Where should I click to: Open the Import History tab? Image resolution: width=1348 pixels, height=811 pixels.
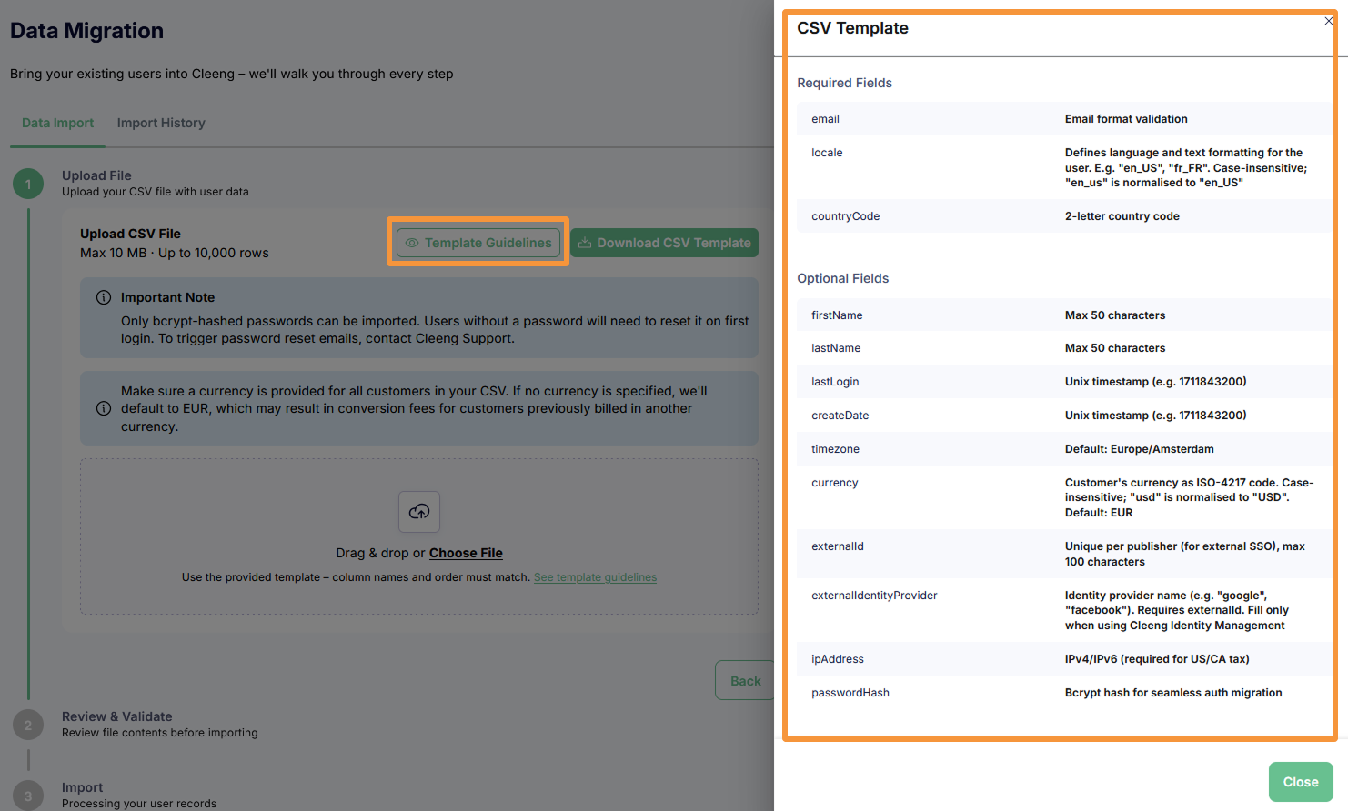pos(161,123)
